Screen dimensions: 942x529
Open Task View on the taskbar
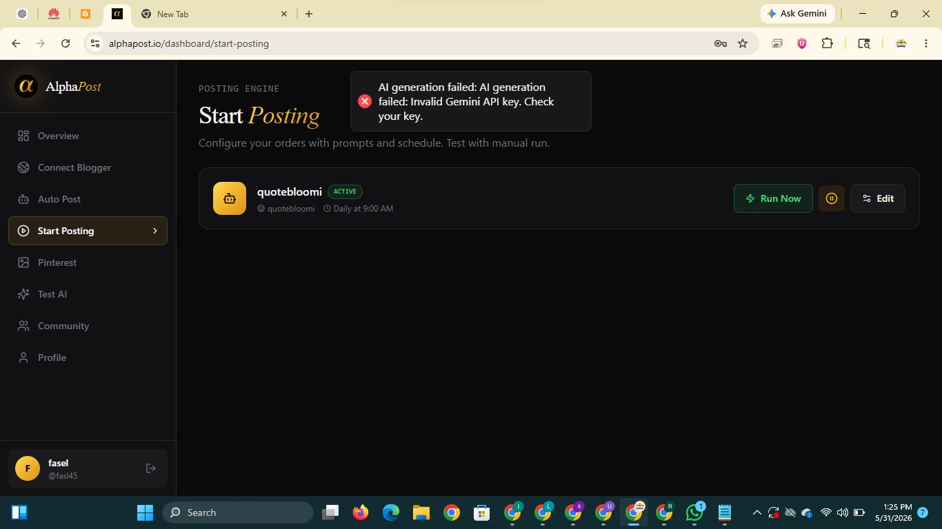[x=331, y=512]
